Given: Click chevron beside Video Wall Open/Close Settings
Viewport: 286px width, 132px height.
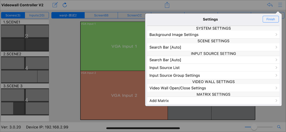Looking at the screenshot, I should pos(277,88).
